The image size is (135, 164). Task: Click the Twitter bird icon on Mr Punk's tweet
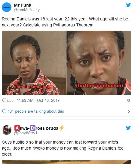128,5
